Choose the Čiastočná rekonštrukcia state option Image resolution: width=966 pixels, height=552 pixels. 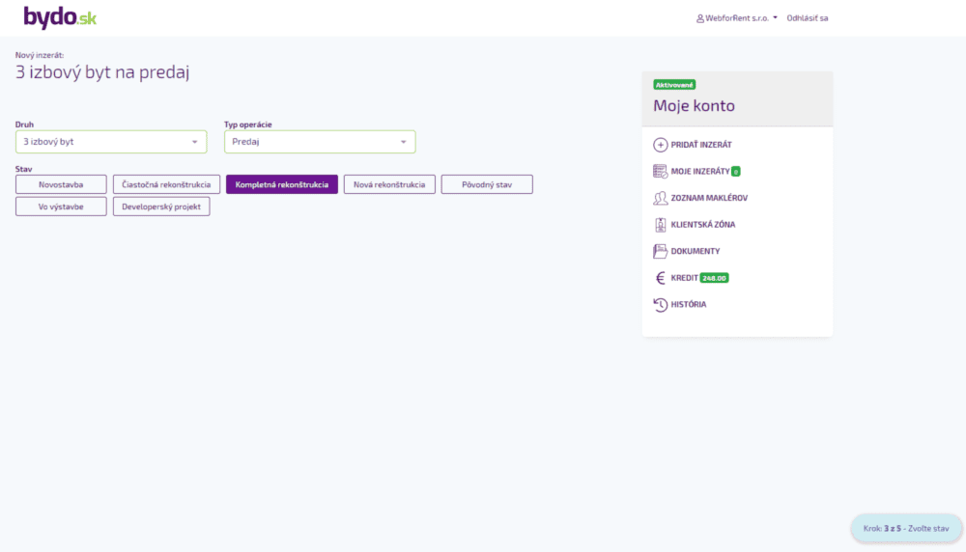click(x=166, y=184)
